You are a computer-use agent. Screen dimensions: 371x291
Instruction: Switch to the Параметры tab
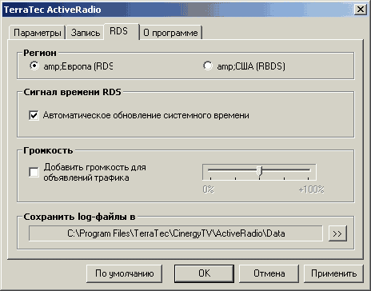pyautogui.click(x=37, y=33)
